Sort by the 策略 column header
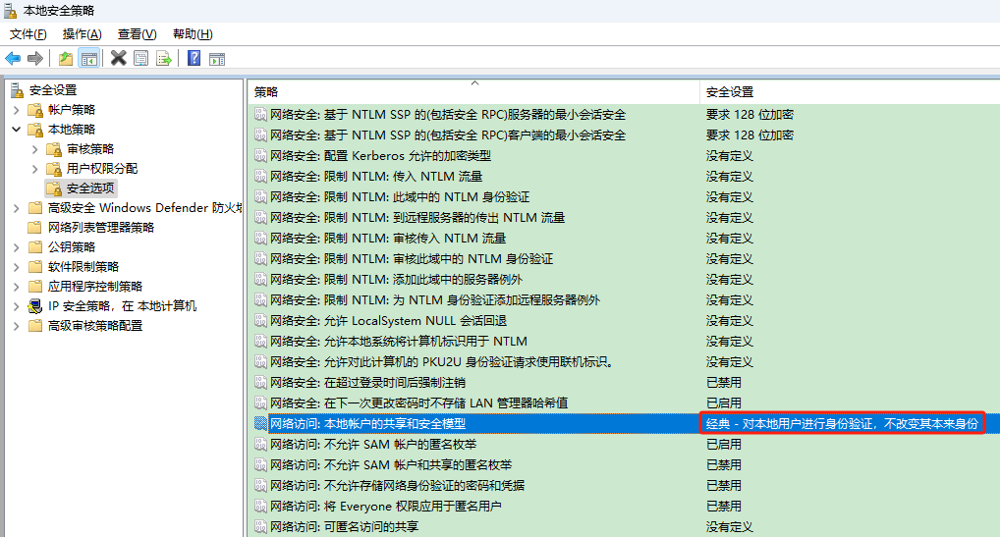 pyautogui.click(x=473, y=91)
